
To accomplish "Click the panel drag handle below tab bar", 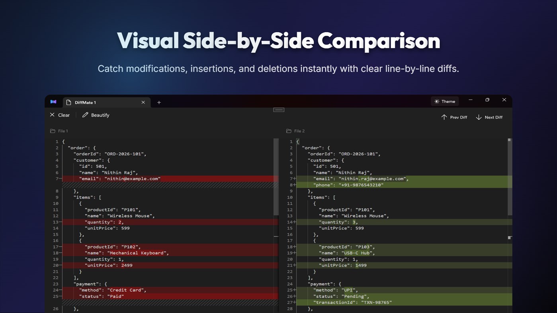I will pos(279,110).
